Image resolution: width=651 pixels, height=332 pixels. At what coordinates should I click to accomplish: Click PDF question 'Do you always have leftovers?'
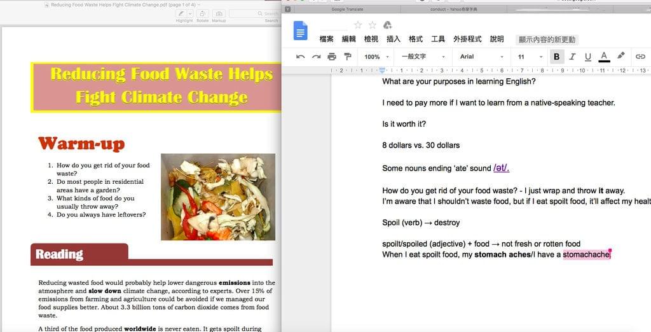(101, 215)
